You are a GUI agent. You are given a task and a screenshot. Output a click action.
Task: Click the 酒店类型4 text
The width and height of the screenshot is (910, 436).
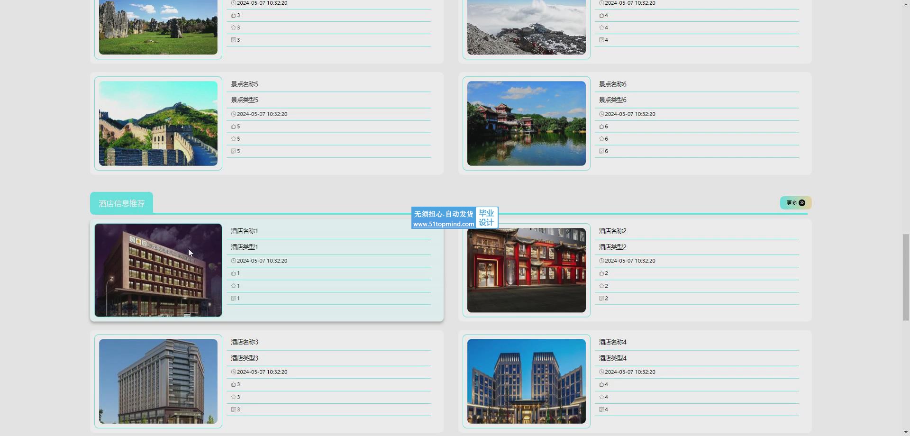pos(613,358)
